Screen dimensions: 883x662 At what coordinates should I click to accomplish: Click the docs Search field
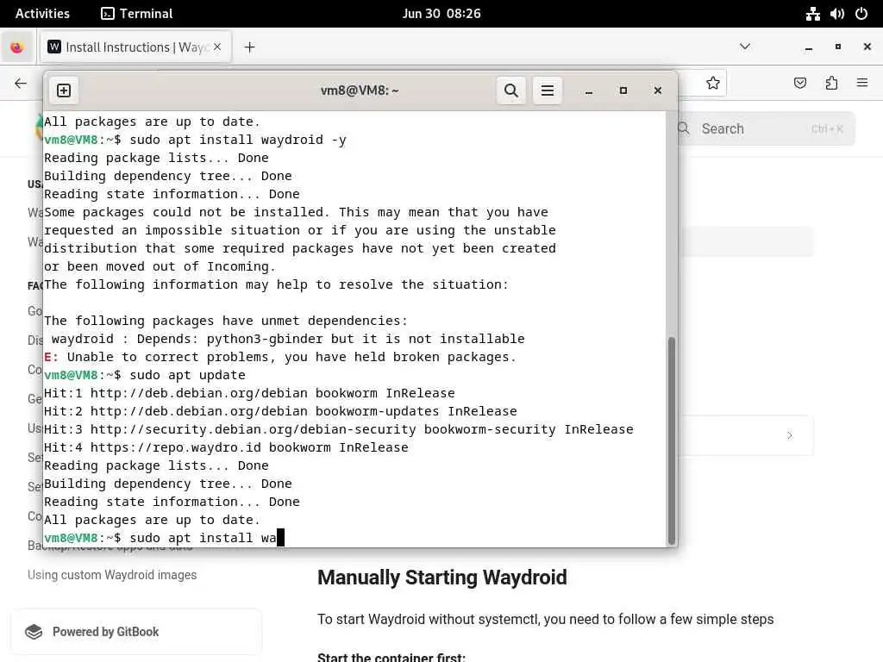click(766, 129)
